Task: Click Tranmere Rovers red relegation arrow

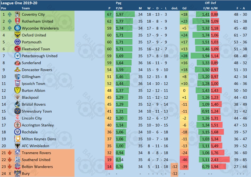Action: (x=10, y=153)
